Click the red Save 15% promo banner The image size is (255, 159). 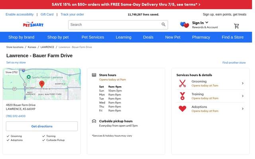(126, 4)
